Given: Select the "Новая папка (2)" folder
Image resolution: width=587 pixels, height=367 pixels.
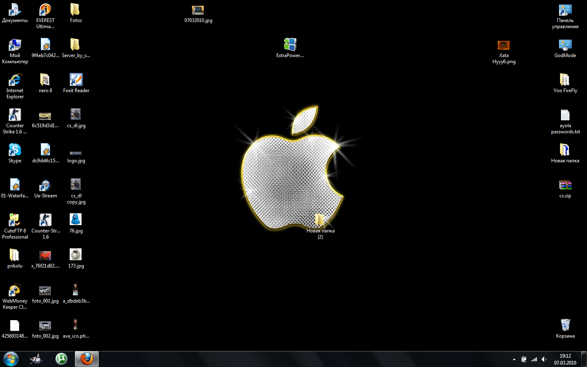Looking at the screenshot, I should (x=320, y=226).
